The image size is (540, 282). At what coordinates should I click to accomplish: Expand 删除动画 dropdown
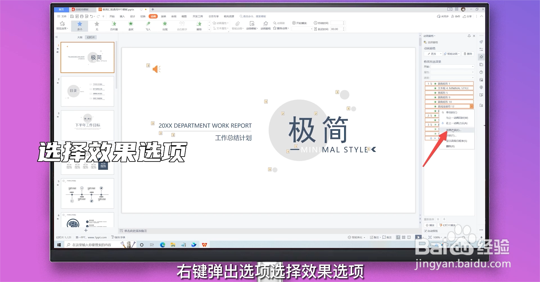[x=281, y=28]
